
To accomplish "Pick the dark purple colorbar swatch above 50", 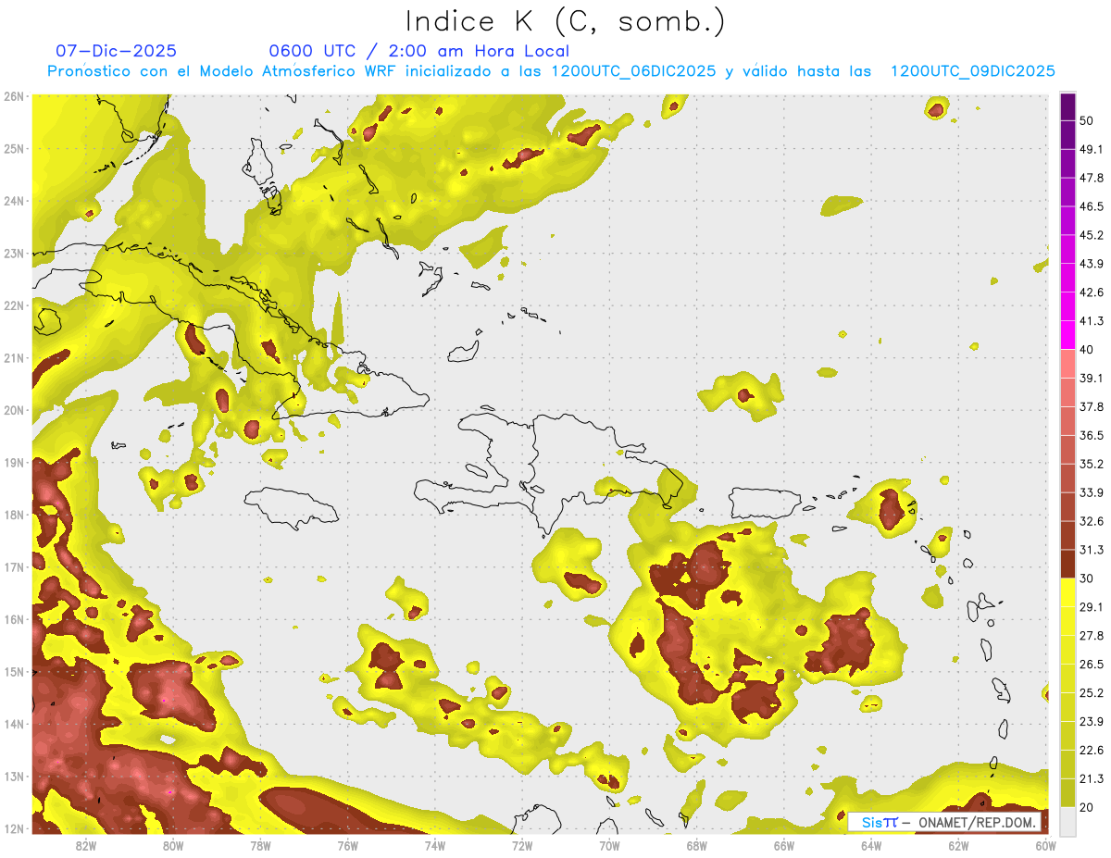I will [x=1067, y=106].
